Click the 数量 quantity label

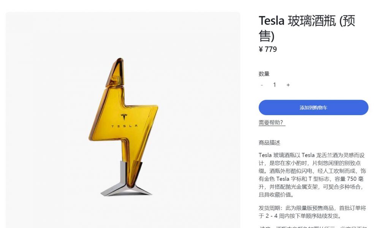click(x=264, y=74)
